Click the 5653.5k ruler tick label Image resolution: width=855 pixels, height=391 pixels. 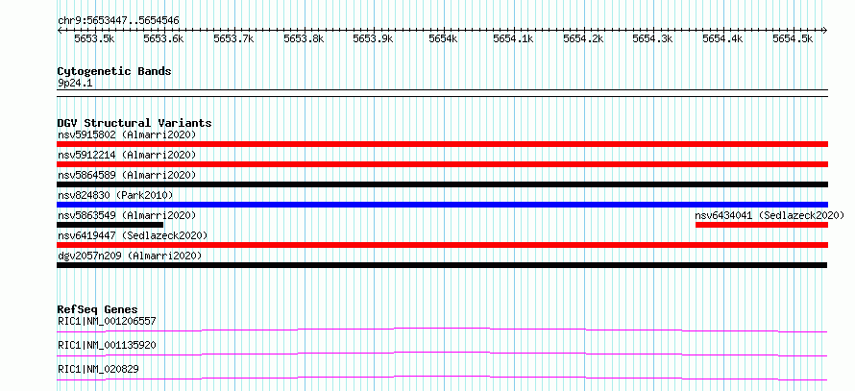coord(94,38)
